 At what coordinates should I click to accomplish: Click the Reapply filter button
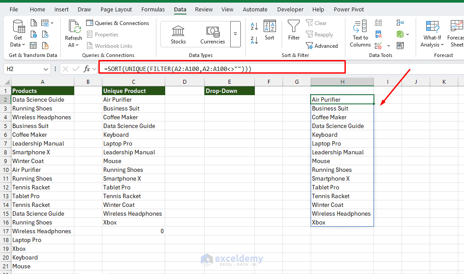click(319, 35)
